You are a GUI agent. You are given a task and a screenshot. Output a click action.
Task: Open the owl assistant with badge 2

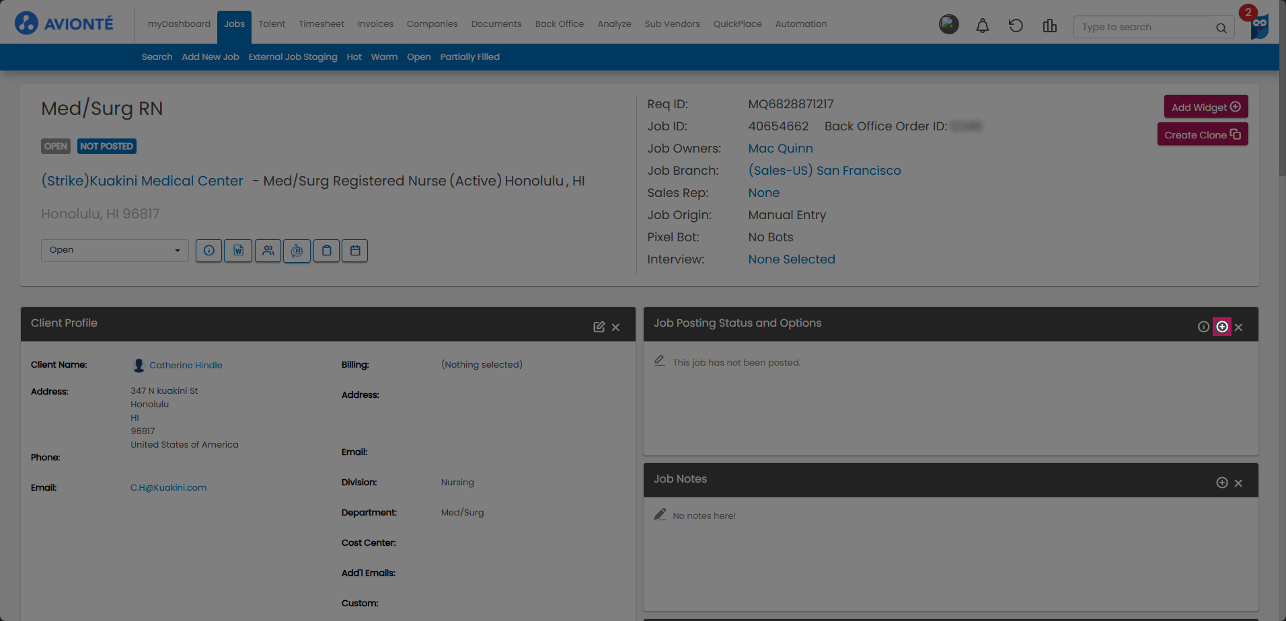(1258, 24)
